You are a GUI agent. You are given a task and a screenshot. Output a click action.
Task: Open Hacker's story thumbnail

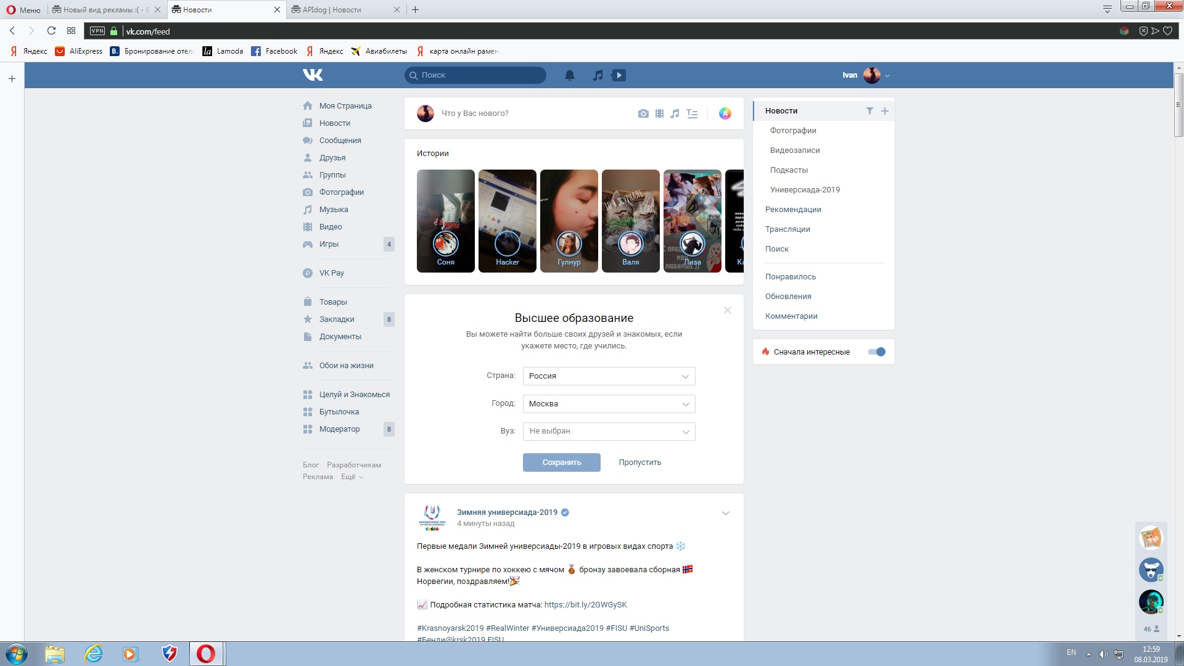pyautogui.click(x=508, y=221)
